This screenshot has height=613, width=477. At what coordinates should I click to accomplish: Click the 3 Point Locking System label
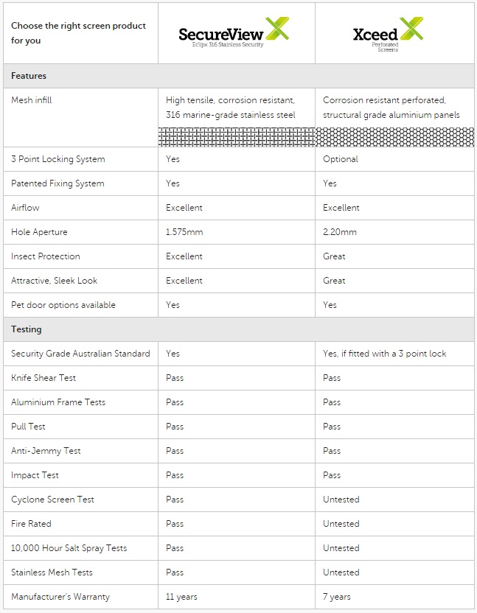58,159
